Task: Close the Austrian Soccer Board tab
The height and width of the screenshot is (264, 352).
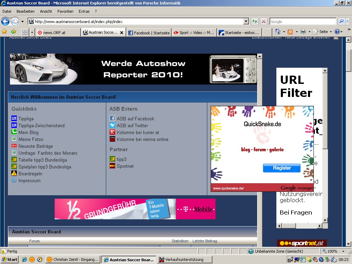Action: pos(122,33)
